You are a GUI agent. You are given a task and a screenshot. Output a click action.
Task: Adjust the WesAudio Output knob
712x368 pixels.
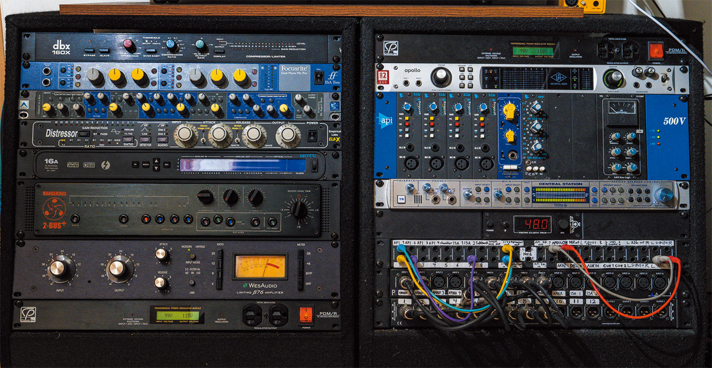click(x=119, y=268)
